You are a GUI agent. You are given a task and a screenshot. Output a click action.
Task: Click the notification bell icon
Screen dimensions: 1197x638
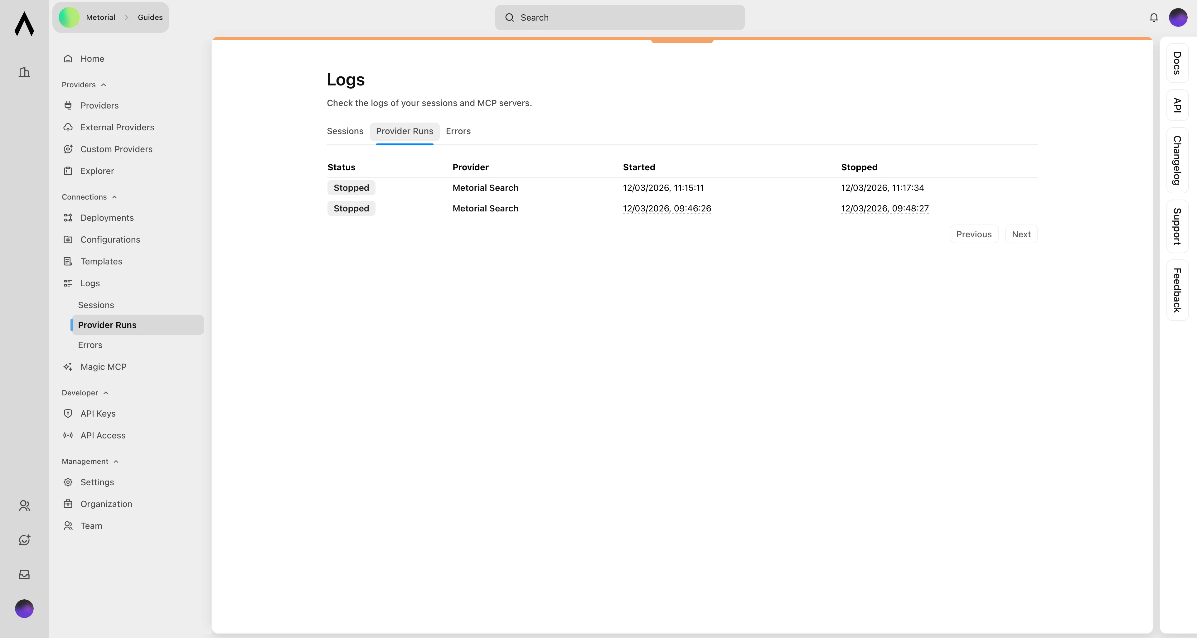(1153, 18)
